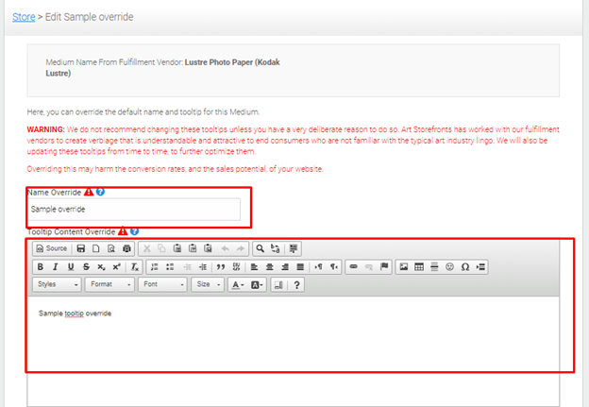Apply Italic formatting to text

pyautogui.click(x=56, y=267)
